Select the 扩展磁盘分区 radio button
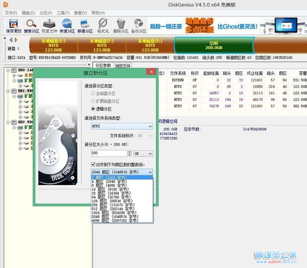The width and height of the screenshot is (307, 268). click(x=93, y=101)
